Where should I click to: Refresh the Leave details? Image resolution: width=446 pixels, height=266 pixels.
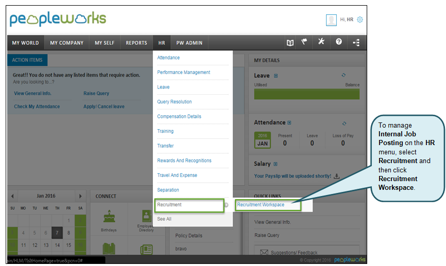pyautogui.click(x=344, y=76)
